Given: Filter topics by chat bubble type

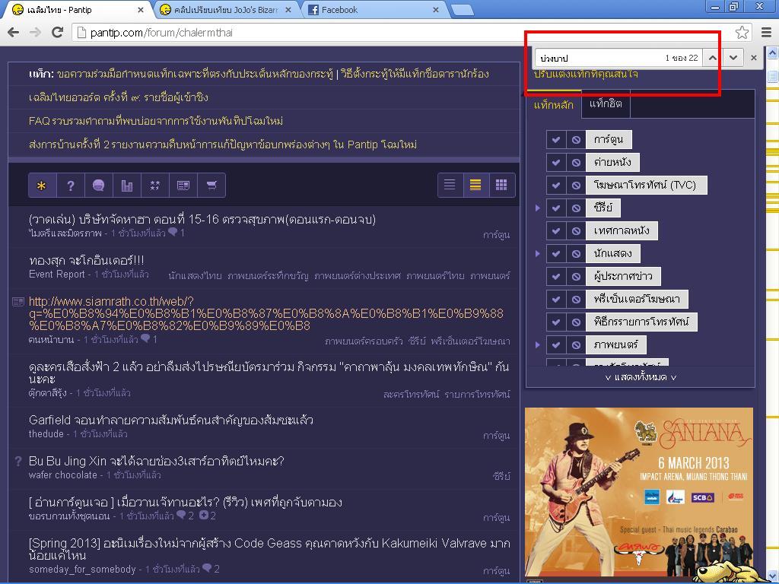Looking at the screenshot, I should (99, 186).
